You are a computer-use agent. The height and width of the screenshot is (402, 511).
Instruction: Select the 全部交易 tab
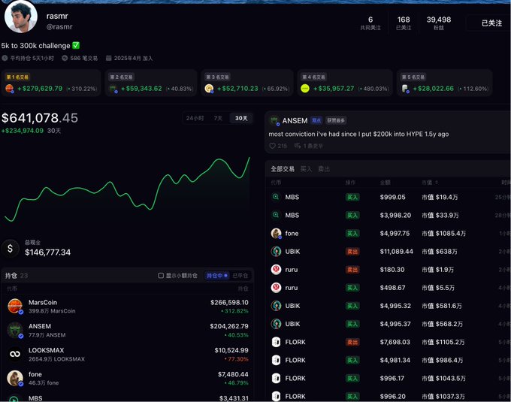coord(283,169)
